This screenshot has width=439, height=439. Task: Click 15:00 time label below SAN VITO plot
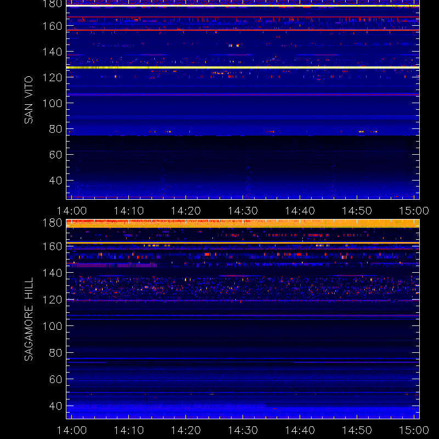click(414, 211)
